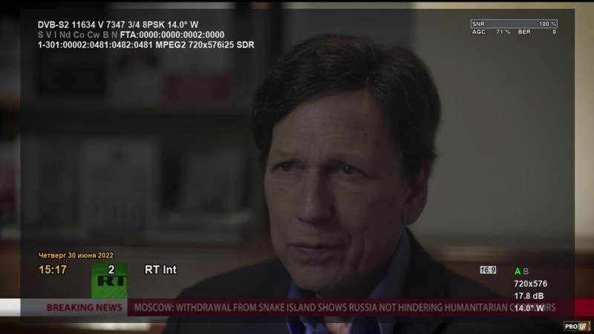Click the Nd status flag indicator
The image size is (594, 334).
pos(65,35)
